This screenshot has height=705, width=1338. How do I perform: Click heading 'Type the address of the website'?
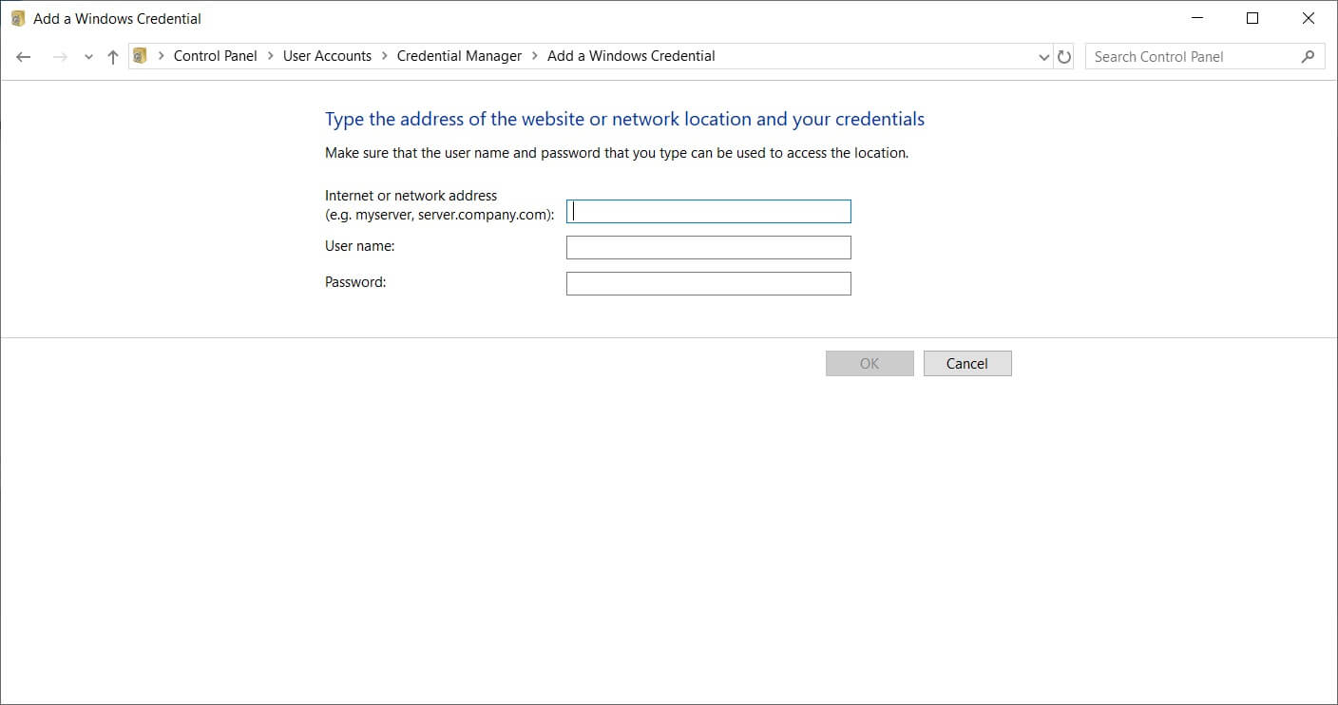tap(624, 120)
